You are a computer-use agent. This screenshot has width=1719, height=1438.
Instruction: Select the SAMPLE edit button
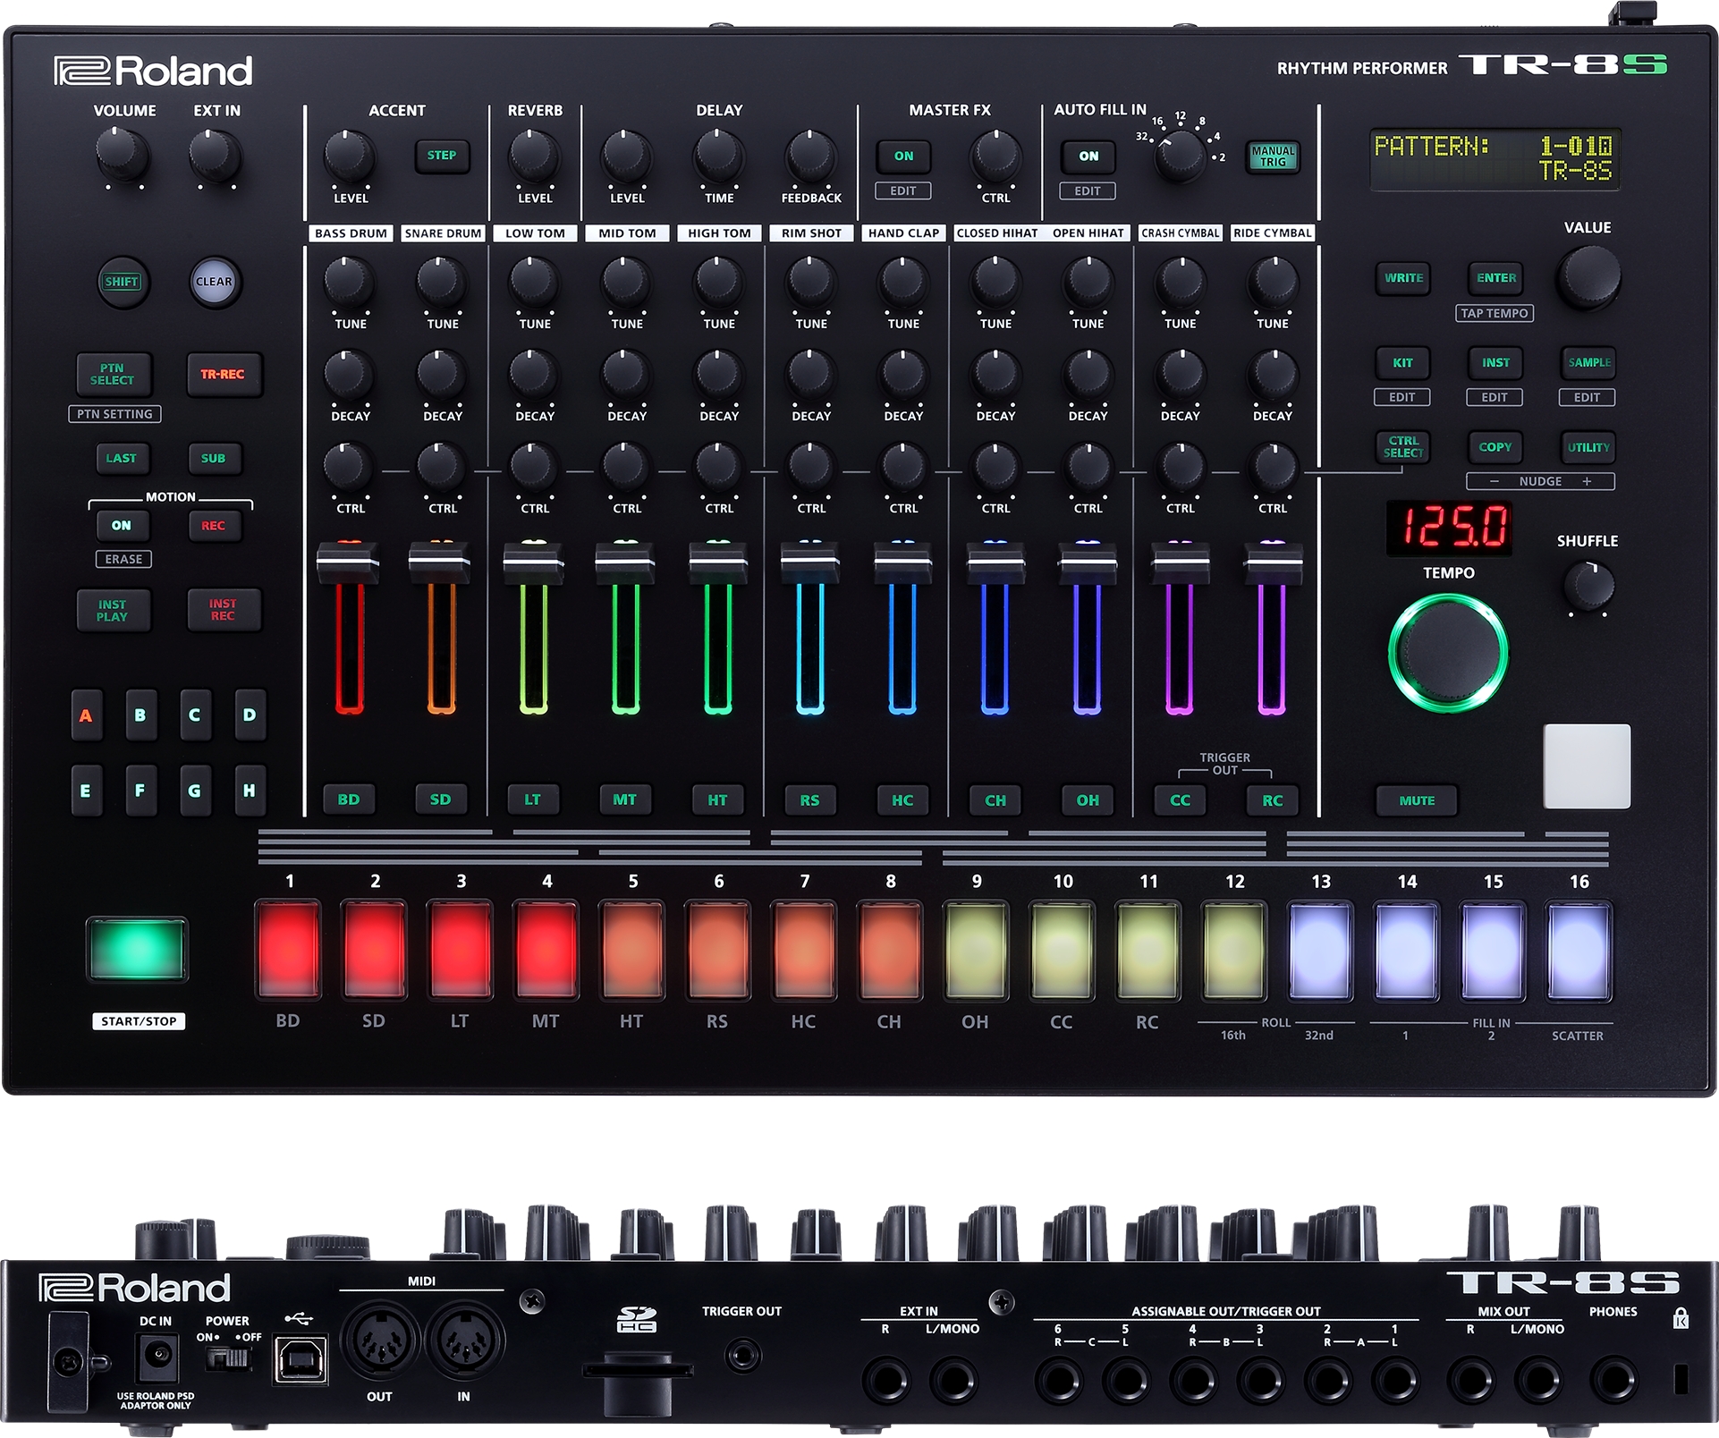(1588, 363)
